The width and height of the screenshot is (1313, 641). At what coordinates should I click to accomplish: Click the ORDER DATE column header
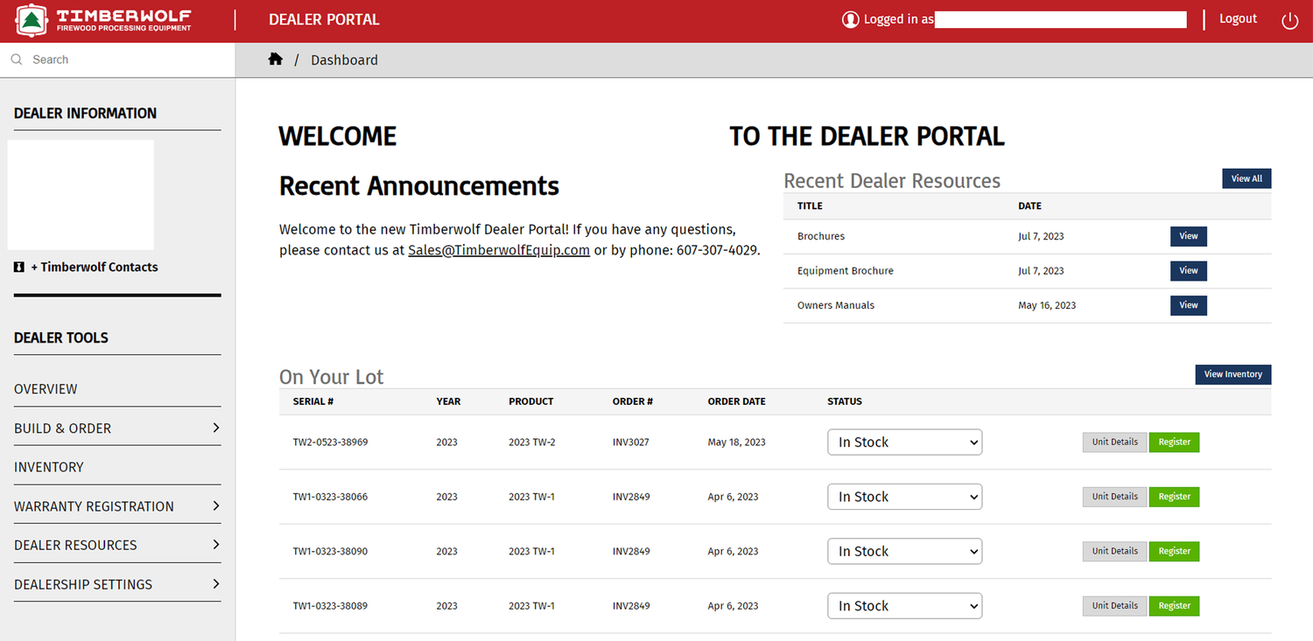point(737,401)
